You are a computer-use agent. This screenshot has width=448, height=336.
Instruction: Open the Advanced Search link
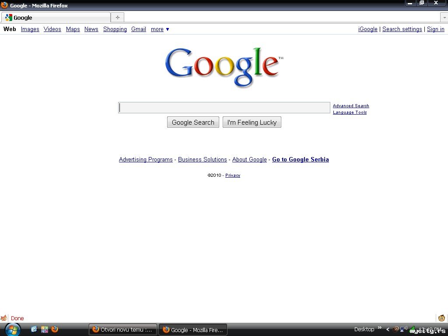351,106
